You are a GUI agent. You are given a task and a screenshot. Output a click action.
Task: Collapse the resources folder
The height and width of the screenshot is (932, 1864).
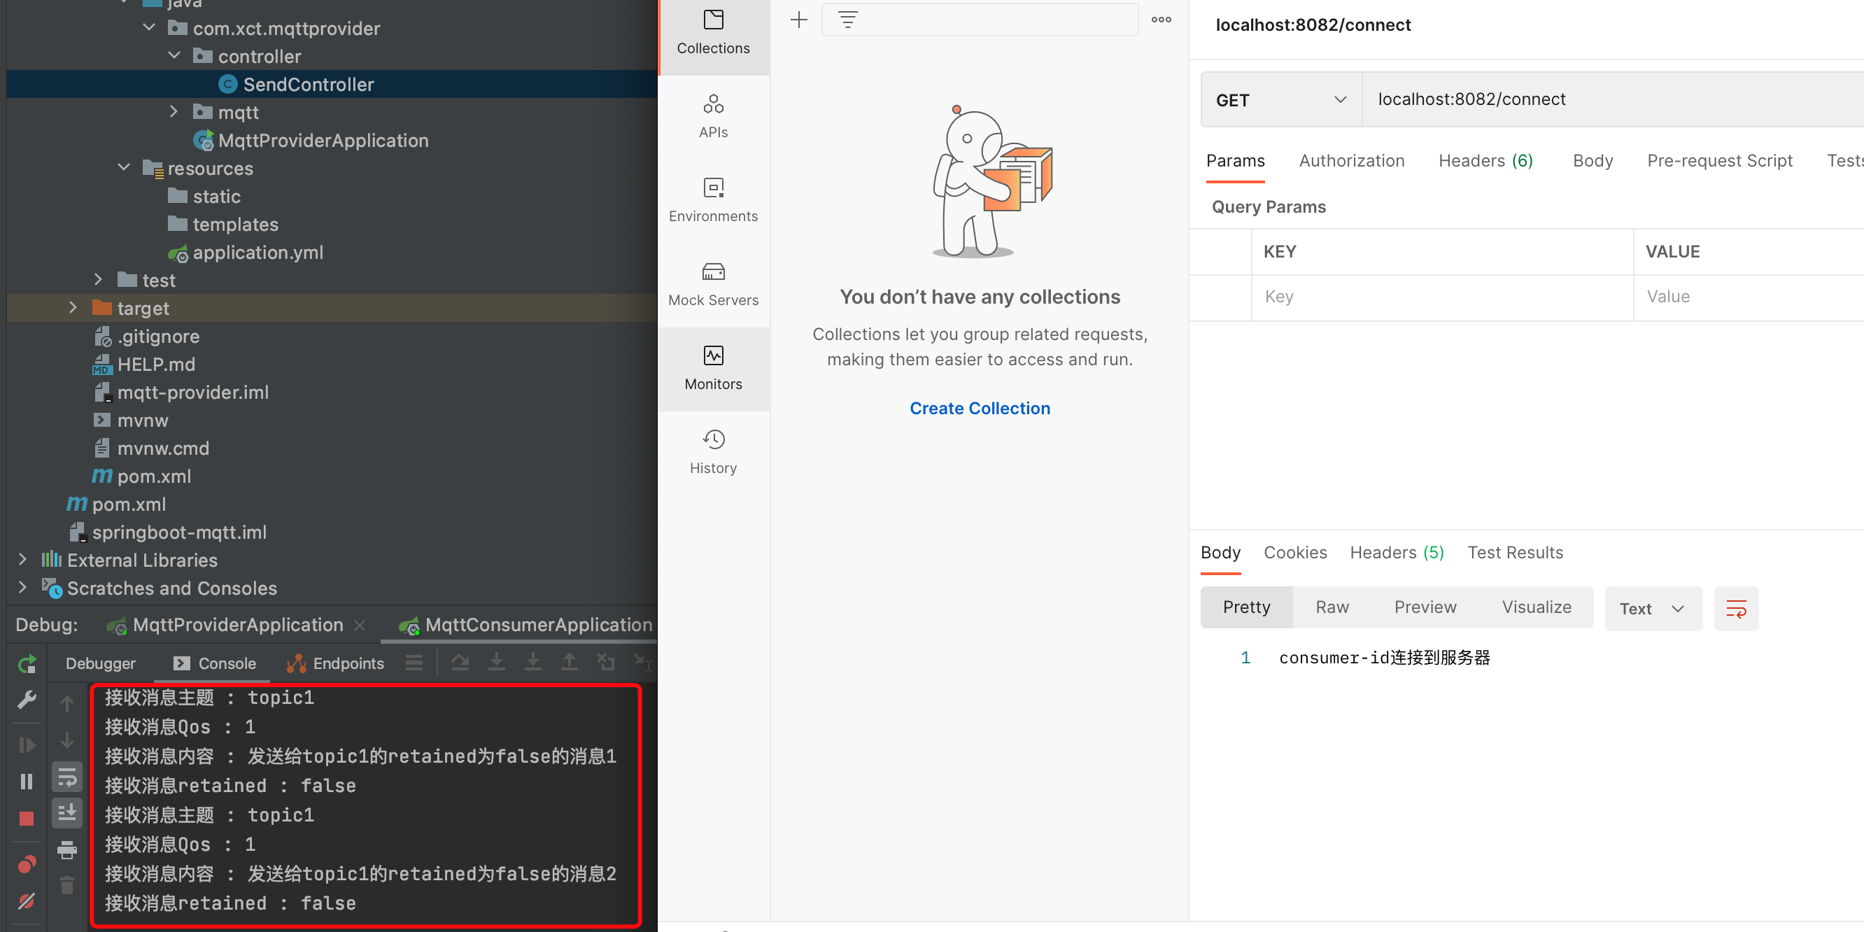coord(123,167)
